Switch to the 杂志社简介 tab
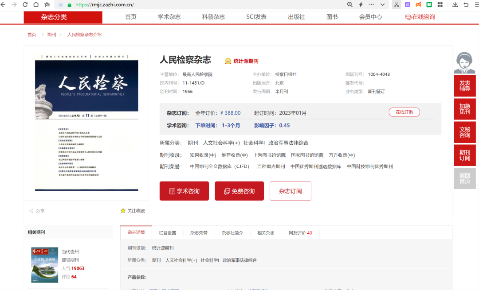Viewport: 479px width, 290px height. (x=232, y=233)
